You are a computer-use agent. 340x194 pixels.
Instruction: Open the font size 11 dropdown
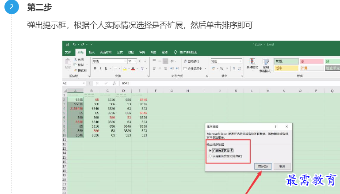click(135, 61)
